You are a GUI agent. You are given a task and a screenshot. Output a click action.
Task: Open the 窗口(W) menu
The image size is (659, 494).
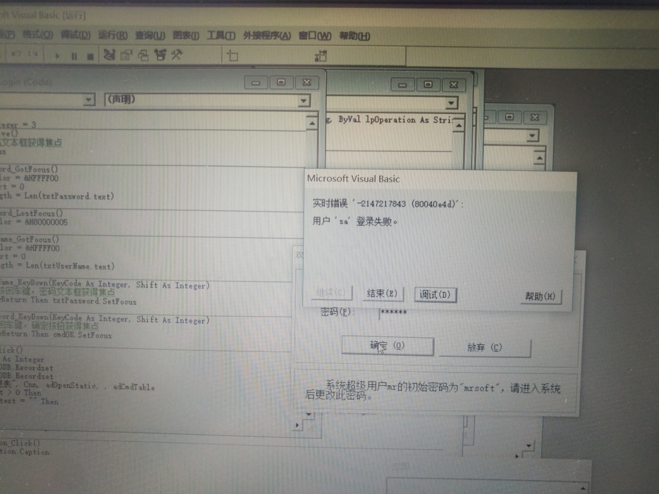tap(315, 36)
